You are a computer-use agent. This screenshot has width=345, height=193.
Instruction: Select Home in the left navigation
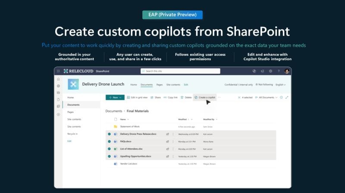click(70, 98)
